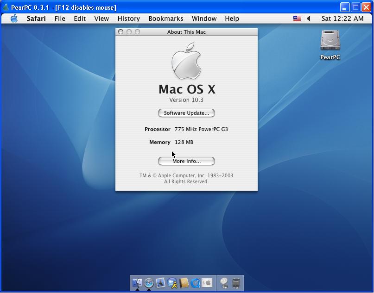374x293 pixels.
Task: Launch Safari from the Dock
Action: point(149,282)
